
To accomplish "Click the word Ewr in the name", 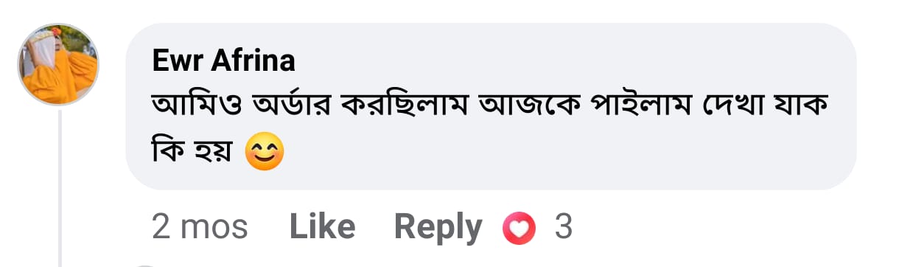I will click(178, 61).
